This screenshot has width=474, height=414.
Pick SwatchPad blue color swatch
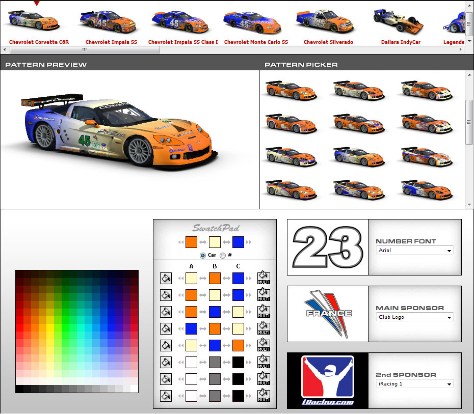click(x=238, y=242)
